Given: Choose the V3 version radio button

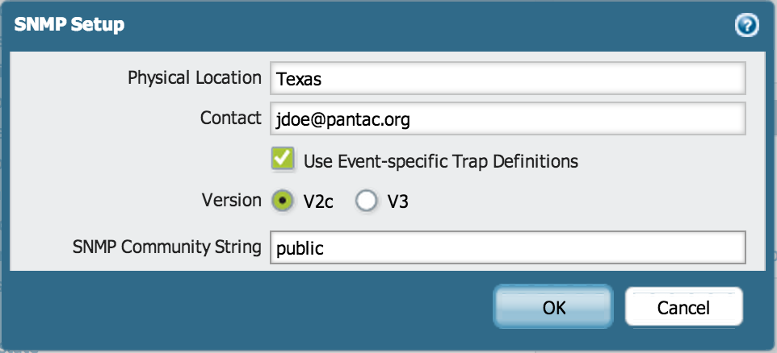Looking at the screenshot, I should click(x=367, y=201).
